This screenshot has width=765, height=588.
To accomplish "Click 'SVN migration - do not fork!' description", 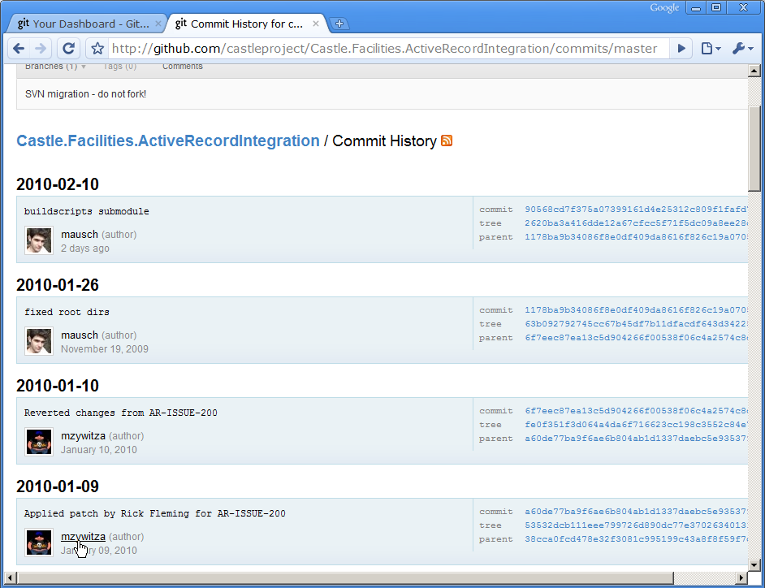I will [85, 93].
